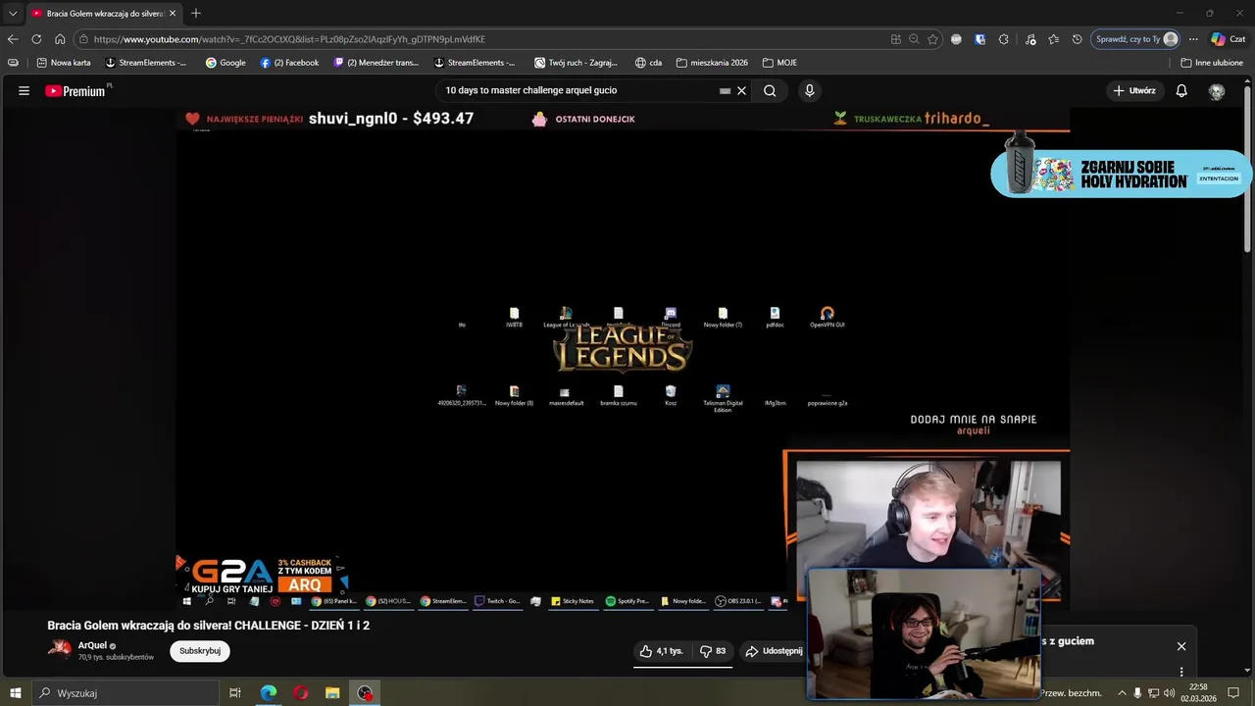The height and width of the screenshot is (706, 1255).
Task: Add this page to favorites star
Action: pos(932,39)
